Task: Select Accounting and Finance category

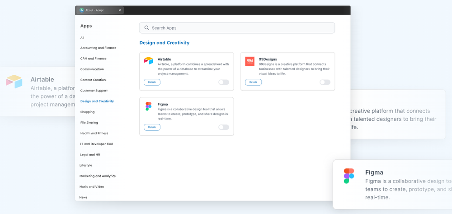Action: coord(98,48)
